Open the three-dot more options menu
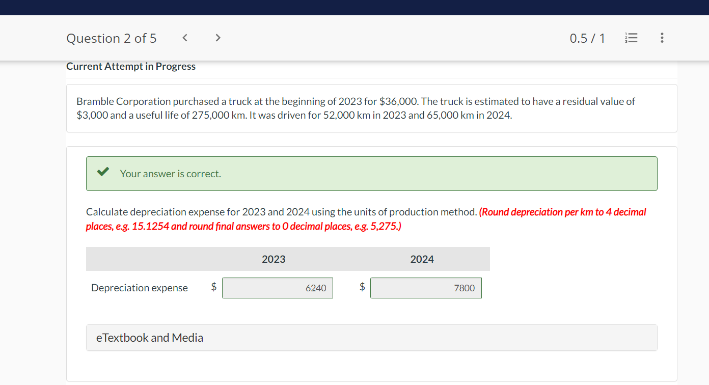The height and width of the screenshot is (385, 709). coord(662,38)
